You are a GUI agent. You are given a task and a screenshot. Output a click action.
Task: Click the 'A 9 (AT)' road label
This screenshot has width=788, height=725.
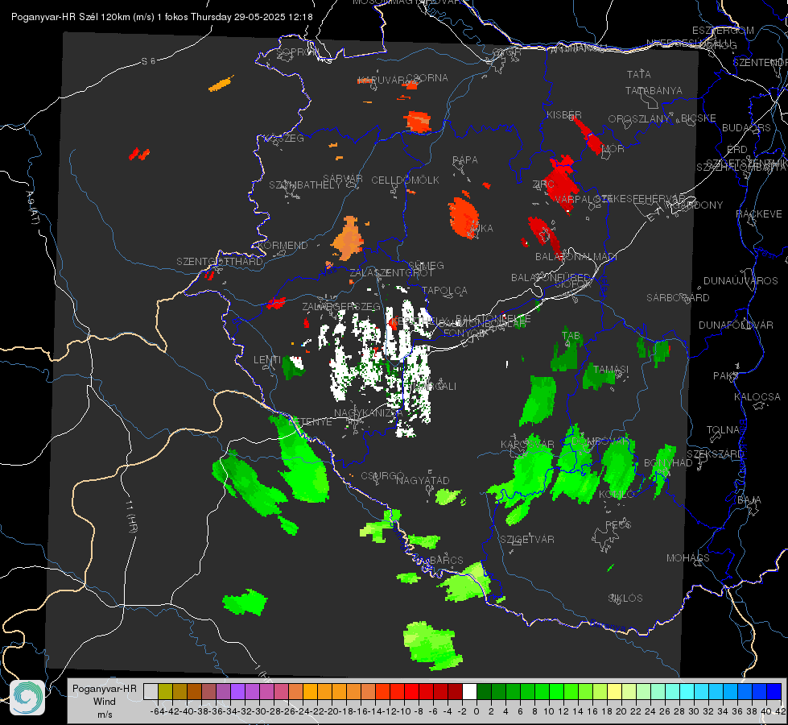point(32,208)
